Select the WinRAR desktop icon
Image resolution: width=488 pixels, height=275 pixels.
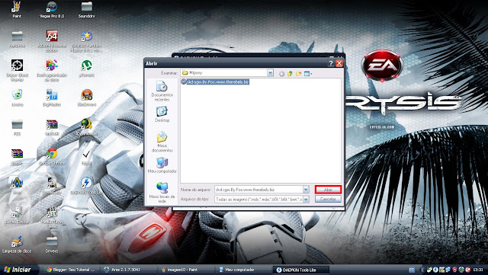[52, 127]
